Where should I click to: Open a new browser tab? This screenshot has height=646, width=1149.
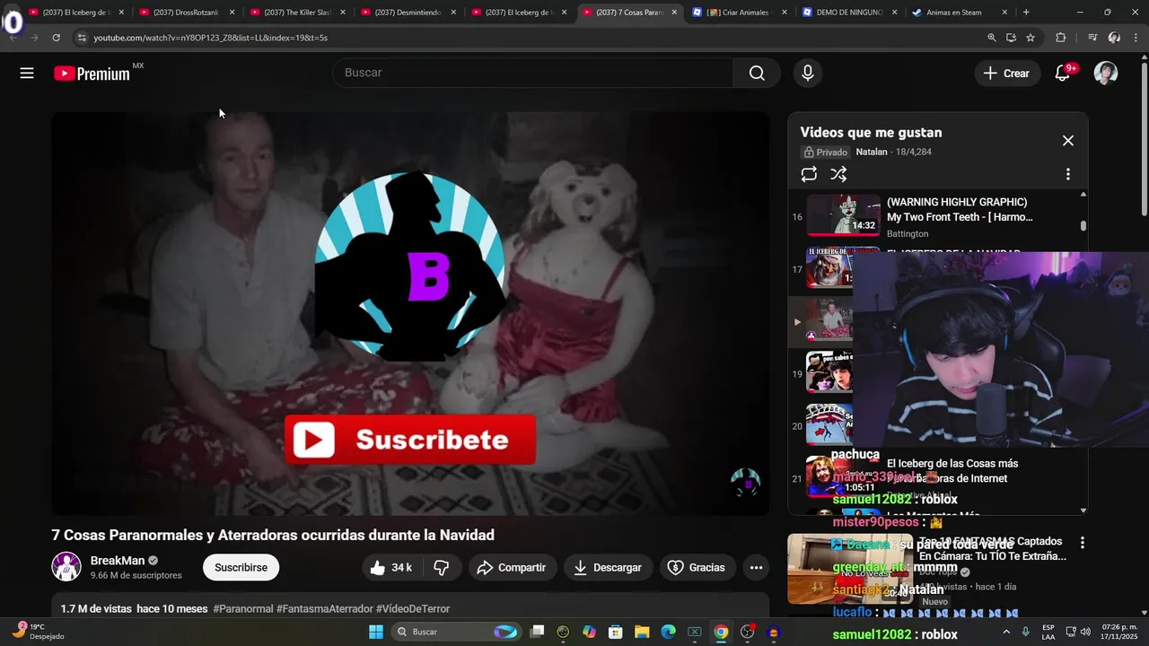[x=1026, y=13]
